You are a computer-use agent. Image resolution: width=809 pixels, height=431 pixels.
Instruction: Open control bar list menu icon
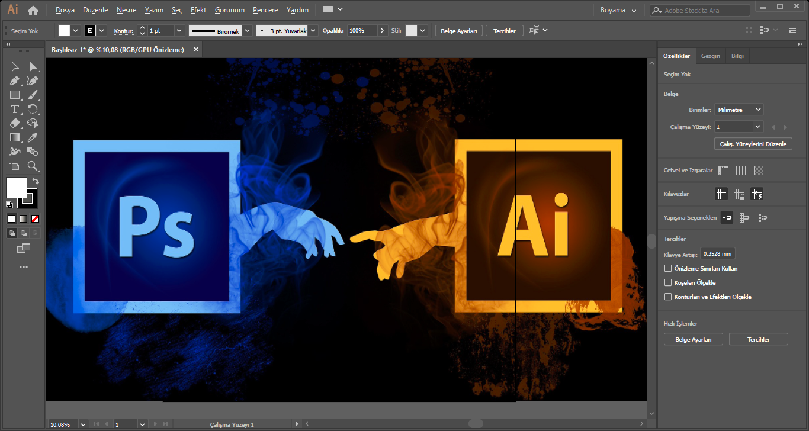792,30
